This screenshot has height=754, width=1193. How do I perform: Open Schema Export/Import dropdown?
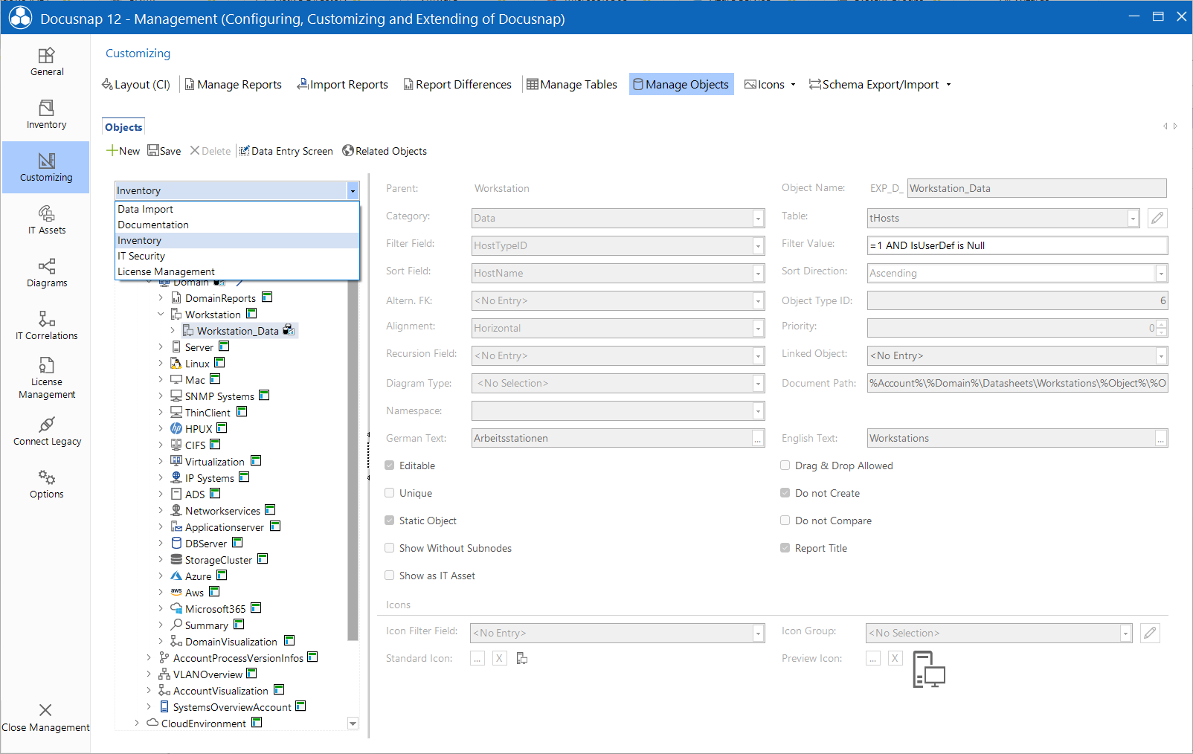880,85
